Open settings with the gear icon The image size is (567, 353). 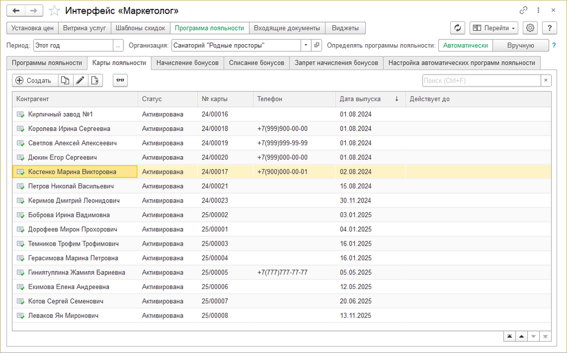530,28
